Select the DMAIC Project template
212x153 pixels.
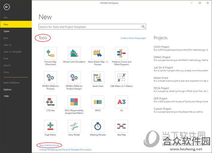pyautogui.click(x=181, y=59)
